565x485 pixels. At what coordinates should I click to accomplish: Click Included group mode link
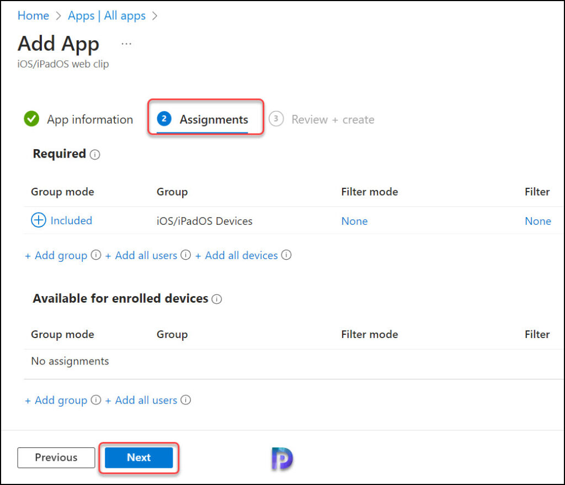(71, 220)
